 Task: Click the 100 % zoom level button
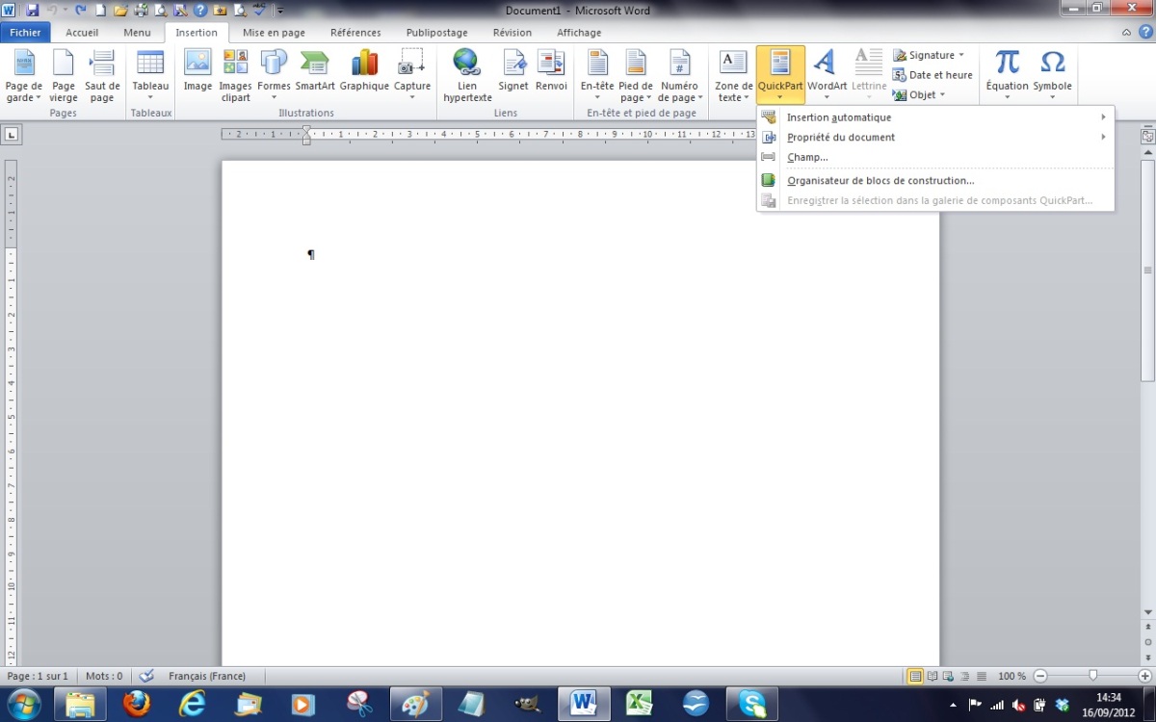(x=1011, y=677)
